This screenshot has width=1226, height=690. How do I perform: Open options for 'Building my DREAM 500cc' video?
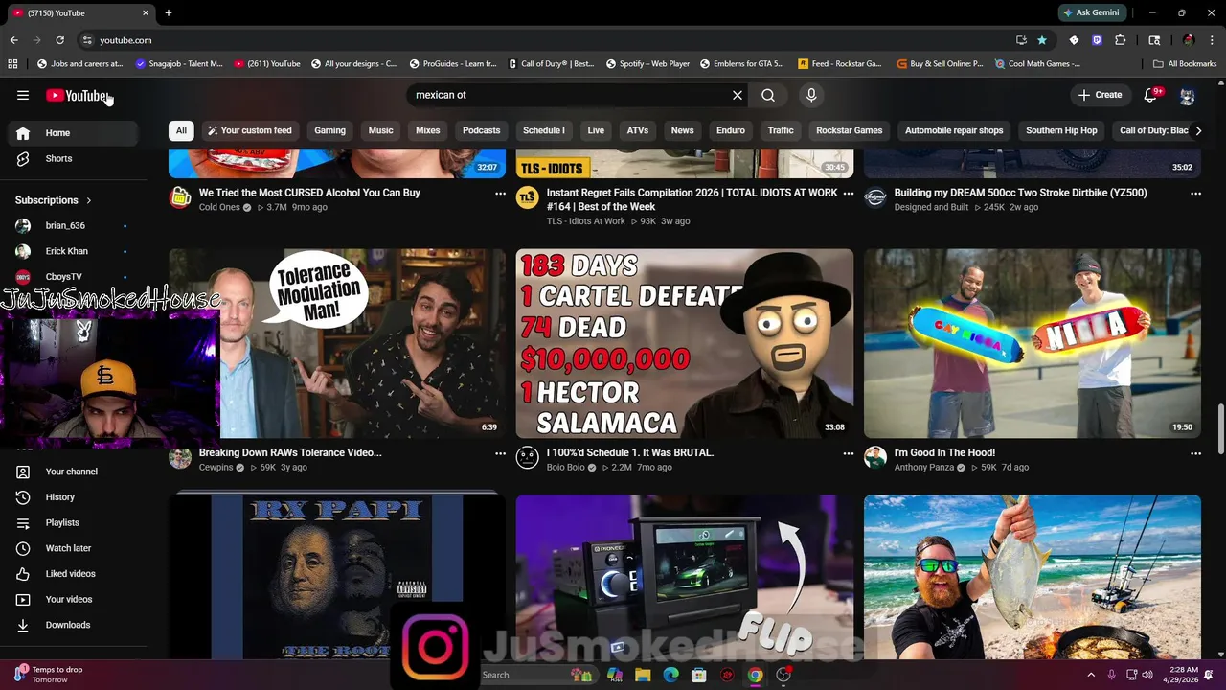tap(1195, 194)
